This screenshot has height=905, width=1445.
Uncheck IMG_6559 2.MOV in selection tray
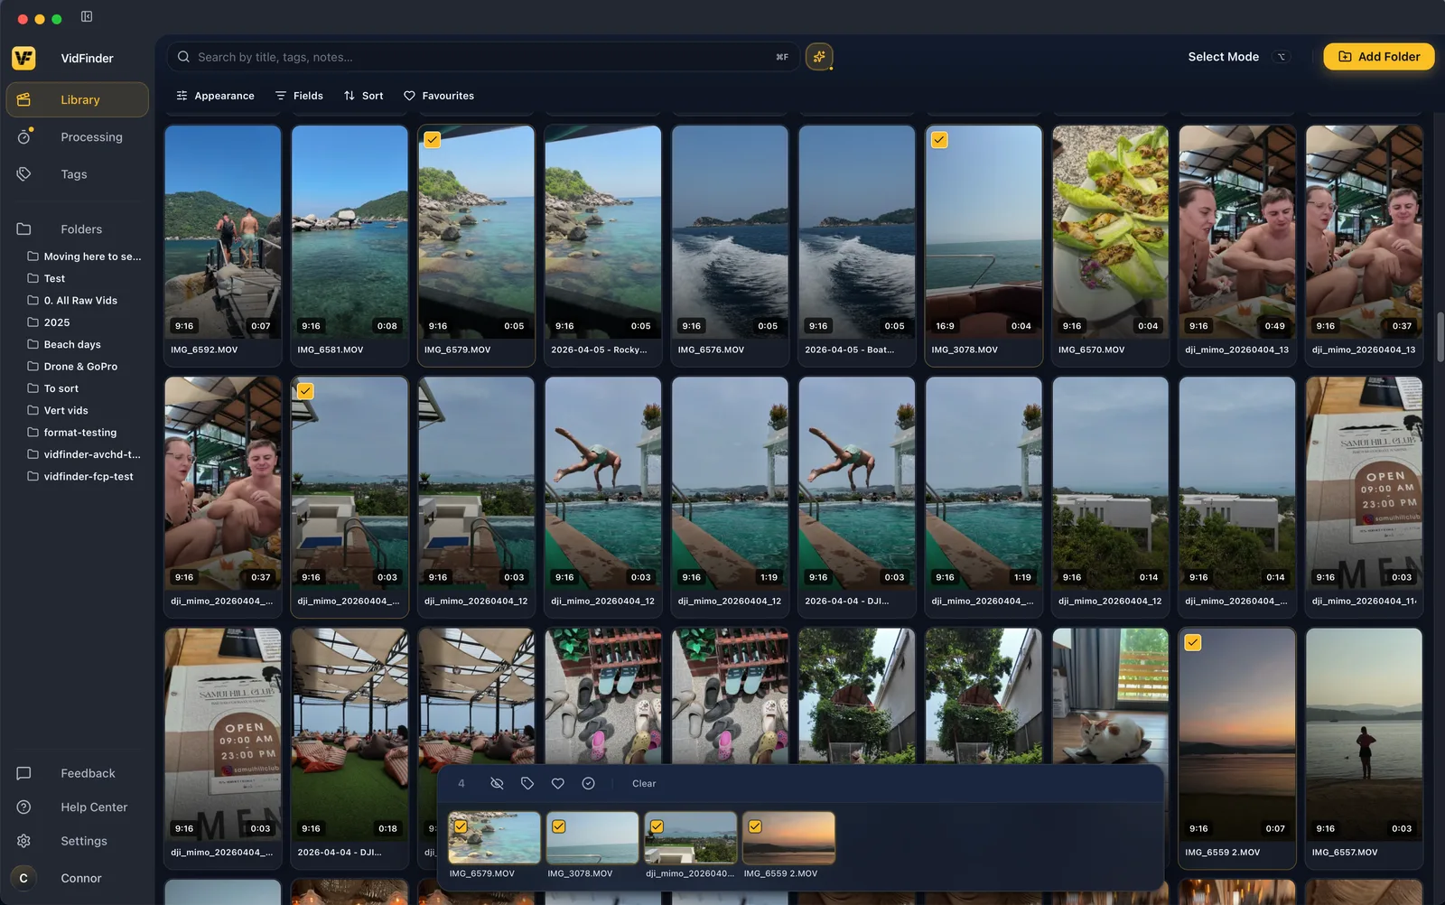point(755,826)
